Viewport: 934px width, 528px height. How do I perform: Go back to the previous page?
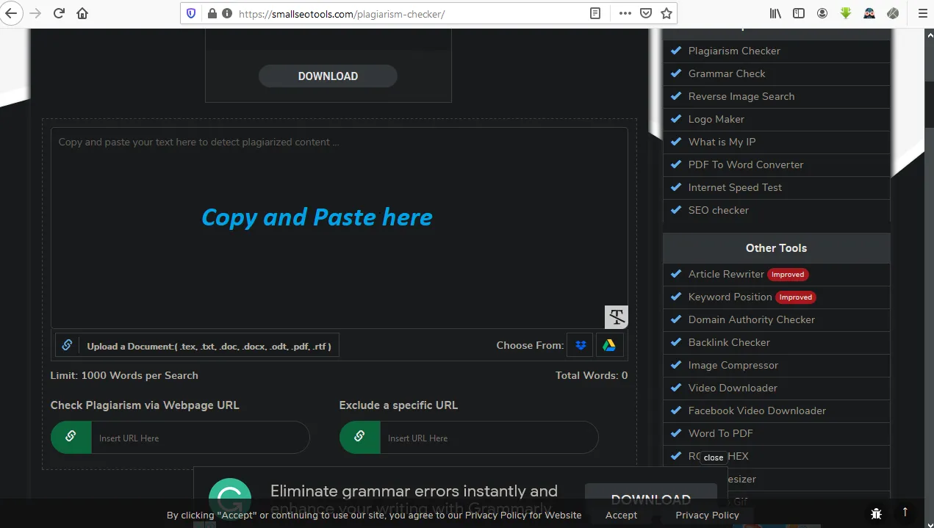pos(10,13)
